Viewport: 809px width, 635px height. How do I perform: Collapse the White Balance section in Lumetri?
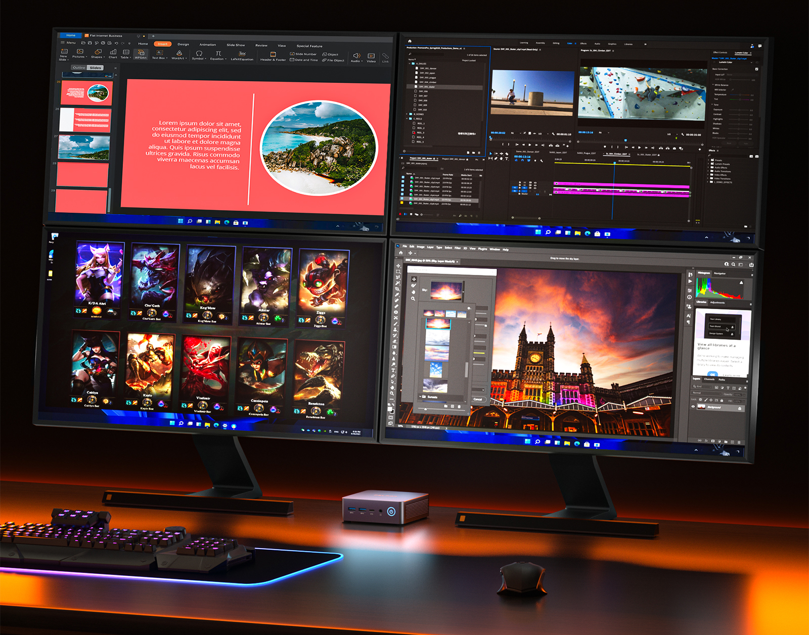[x=713, y=85]
